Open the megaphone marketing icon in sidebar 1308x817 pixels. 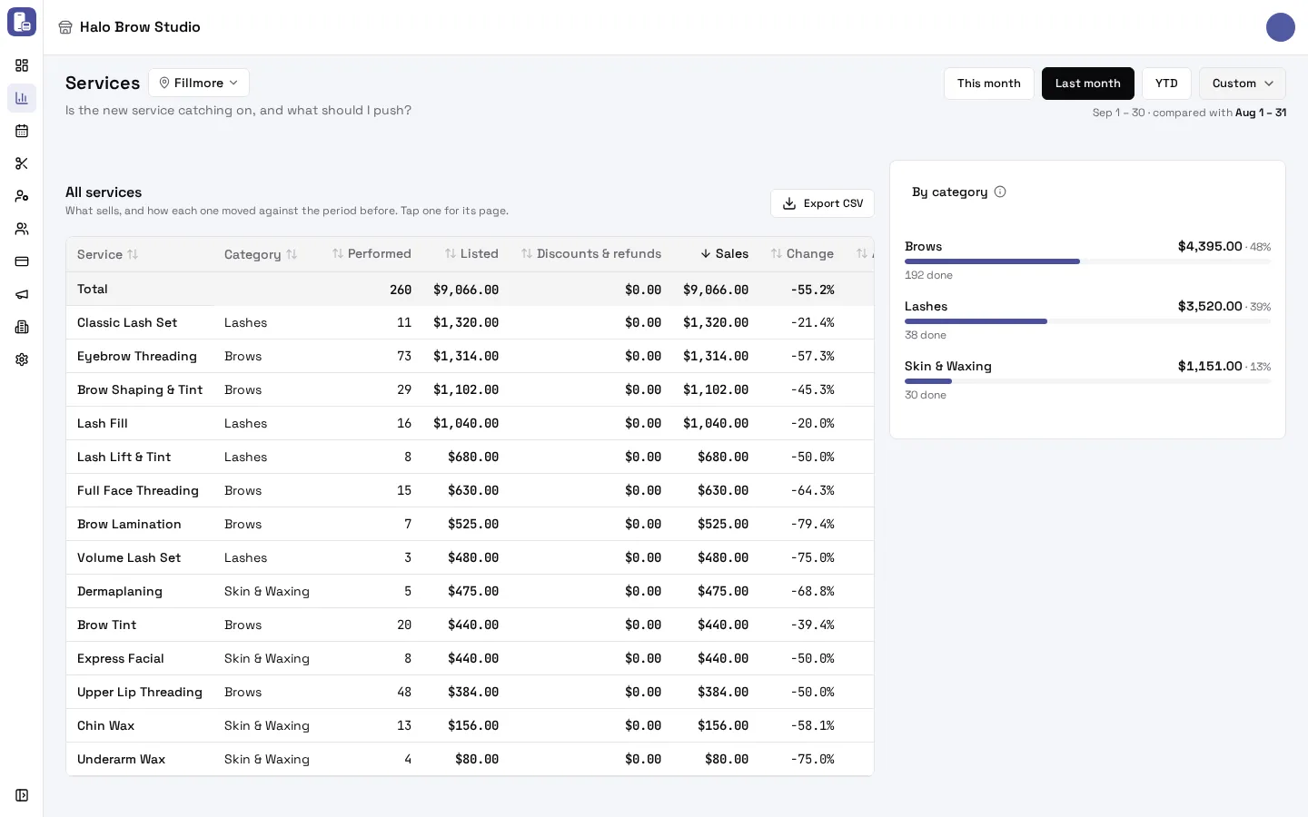point(22,294)
